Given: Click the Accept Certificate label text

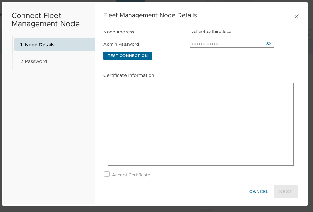Looking at the screenshot, I should [x=131, y=175].
